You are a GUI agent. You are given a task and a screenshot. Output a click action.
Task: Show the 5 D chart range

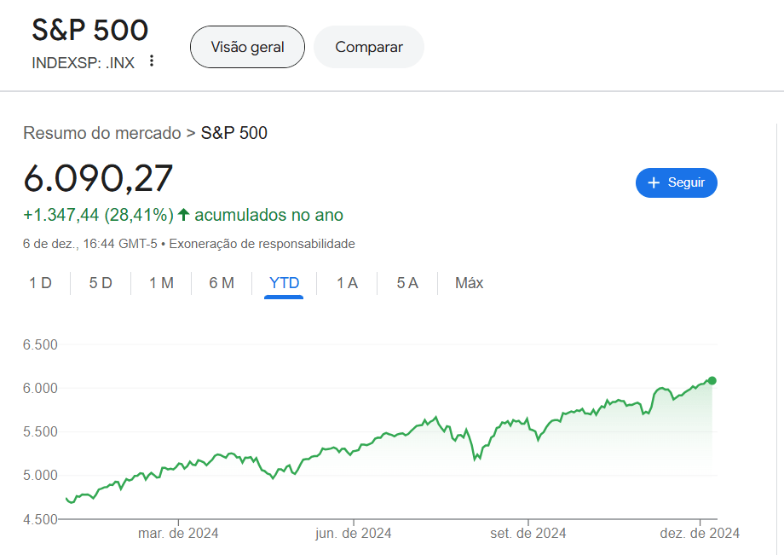pos(101,283)
